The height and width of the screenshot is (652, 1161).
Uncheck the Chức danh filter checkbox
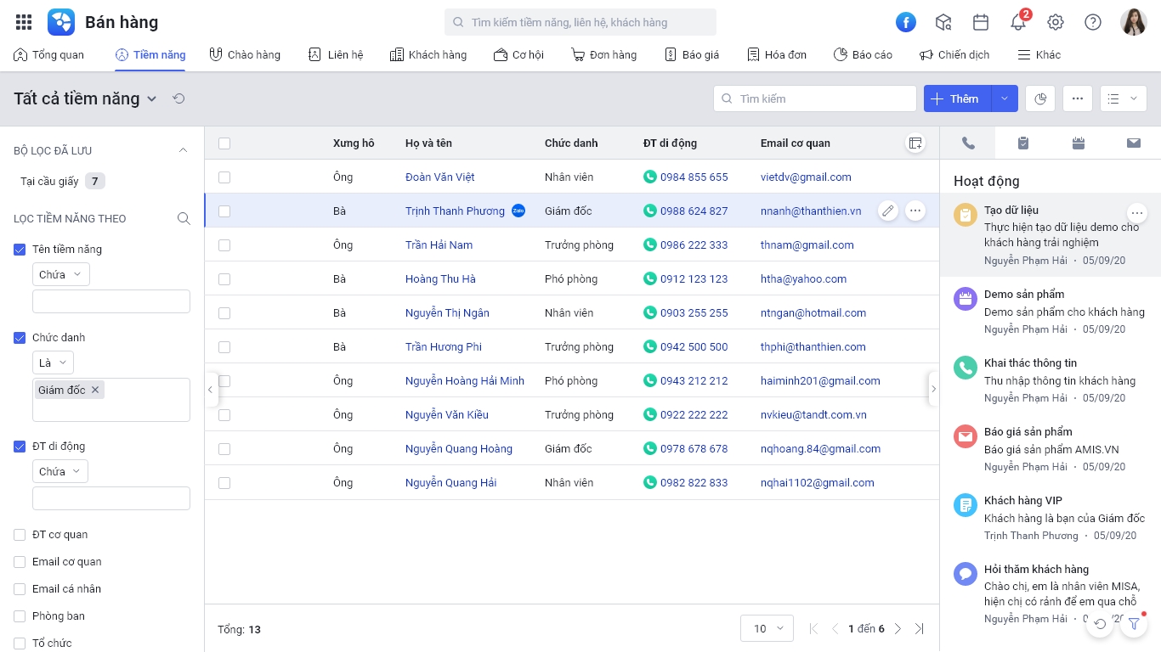point(20,338)
